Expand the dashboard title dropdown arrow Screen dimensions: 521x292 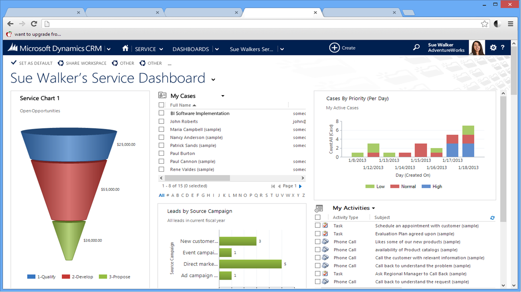pos(213,80)
